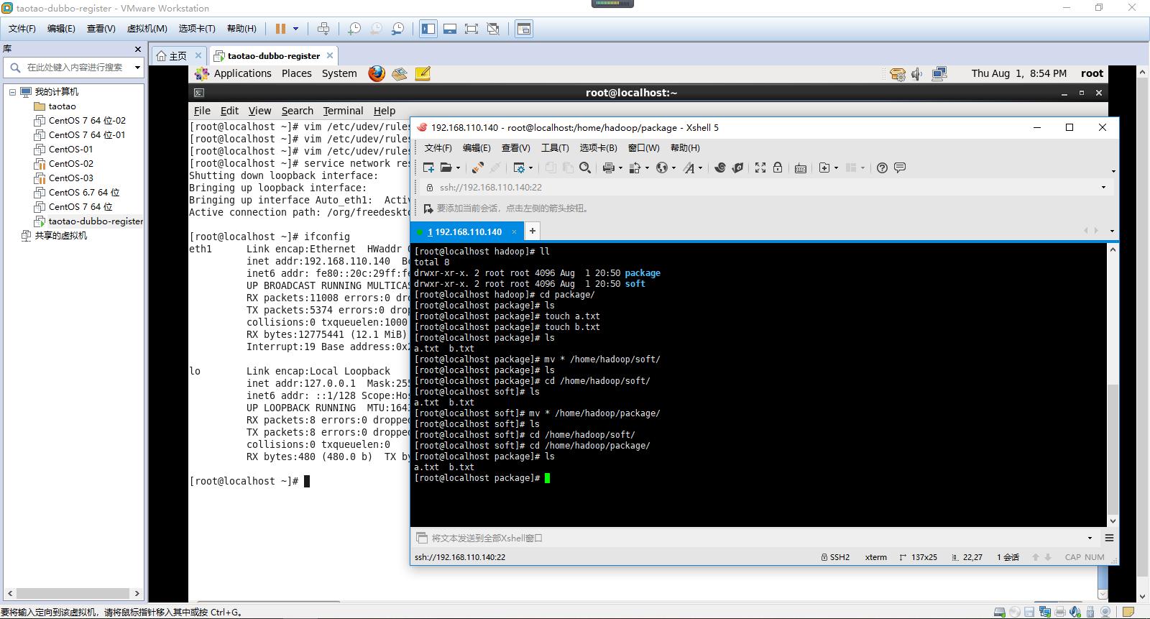This screenshot has width=1150, height=619.
Task: Click the VMware pause virtual machine button
Action: click(280, 29)
